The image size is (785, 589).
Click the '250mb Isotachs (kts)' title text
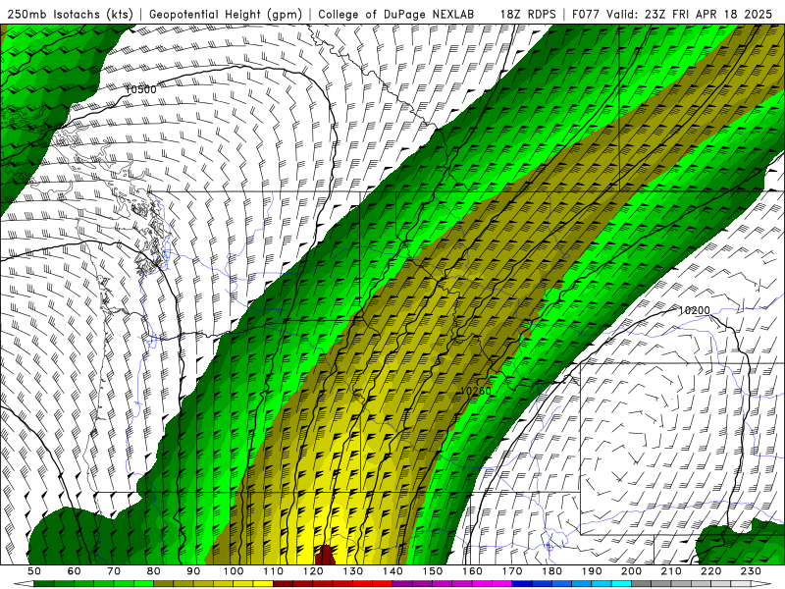click(70, 14)
